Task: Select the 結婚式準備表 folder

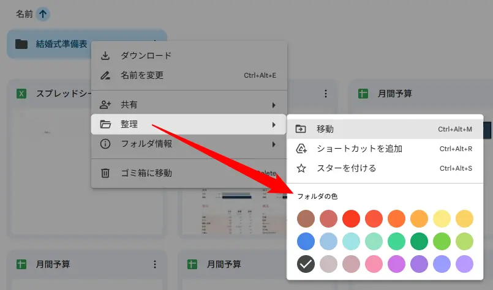Action: (61, 44)
